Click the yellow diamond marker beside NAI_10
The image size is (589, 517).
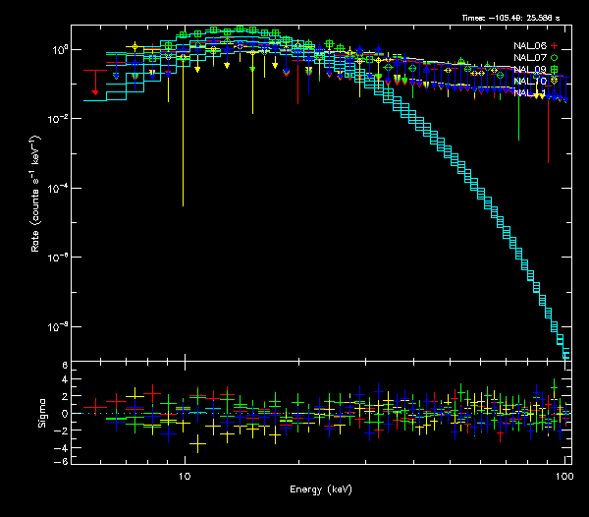[x=554, y=82]
